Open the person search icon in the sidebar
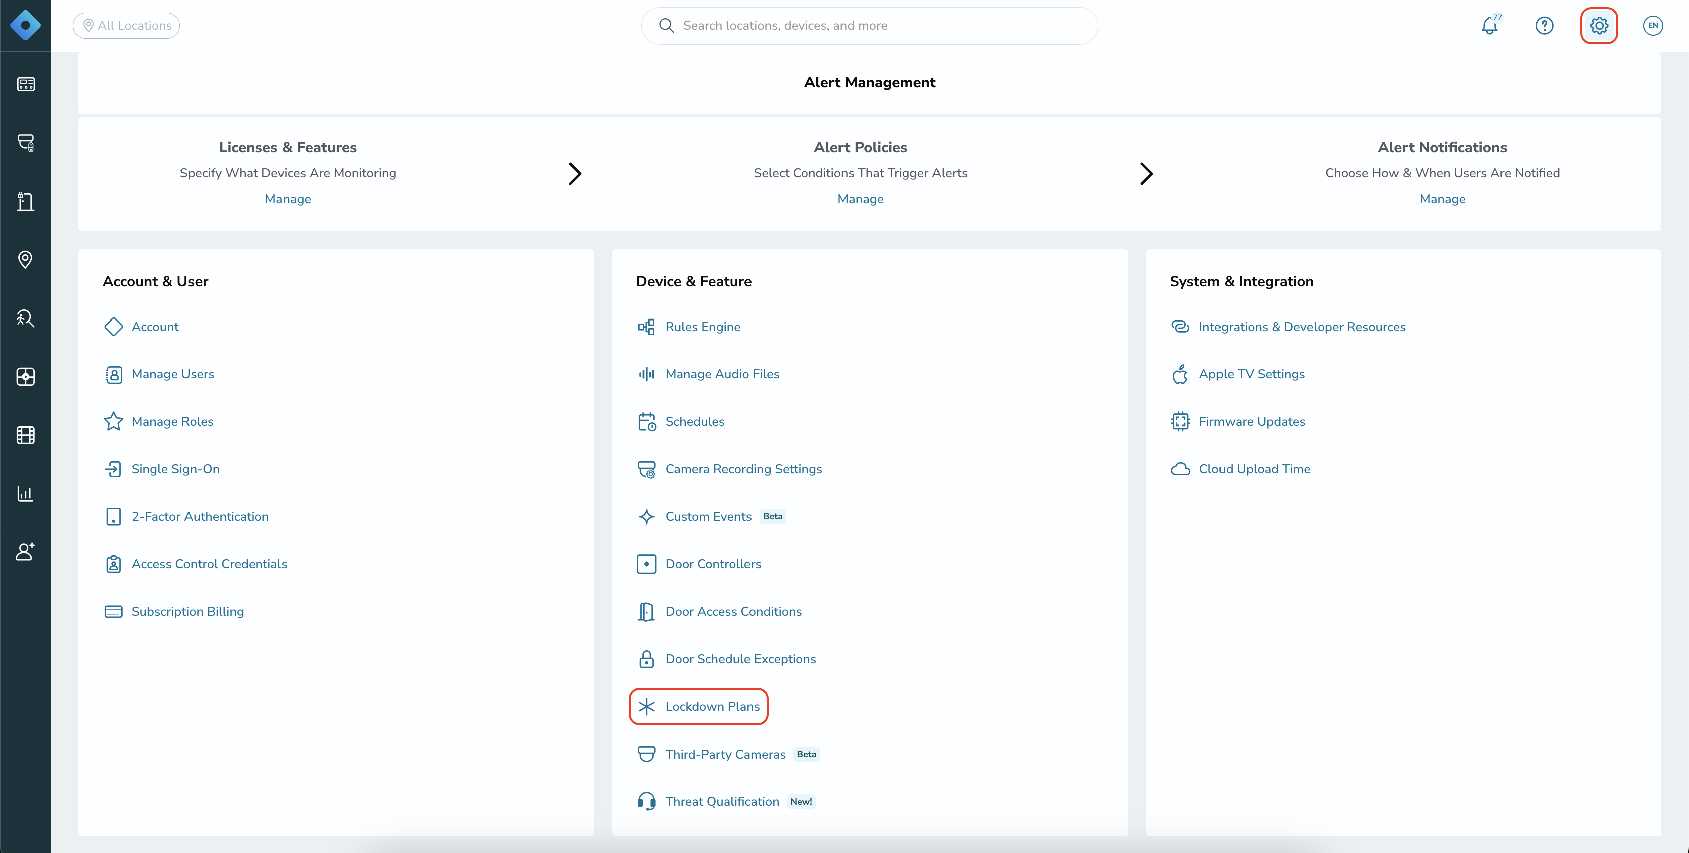 (x=26, y=318)
